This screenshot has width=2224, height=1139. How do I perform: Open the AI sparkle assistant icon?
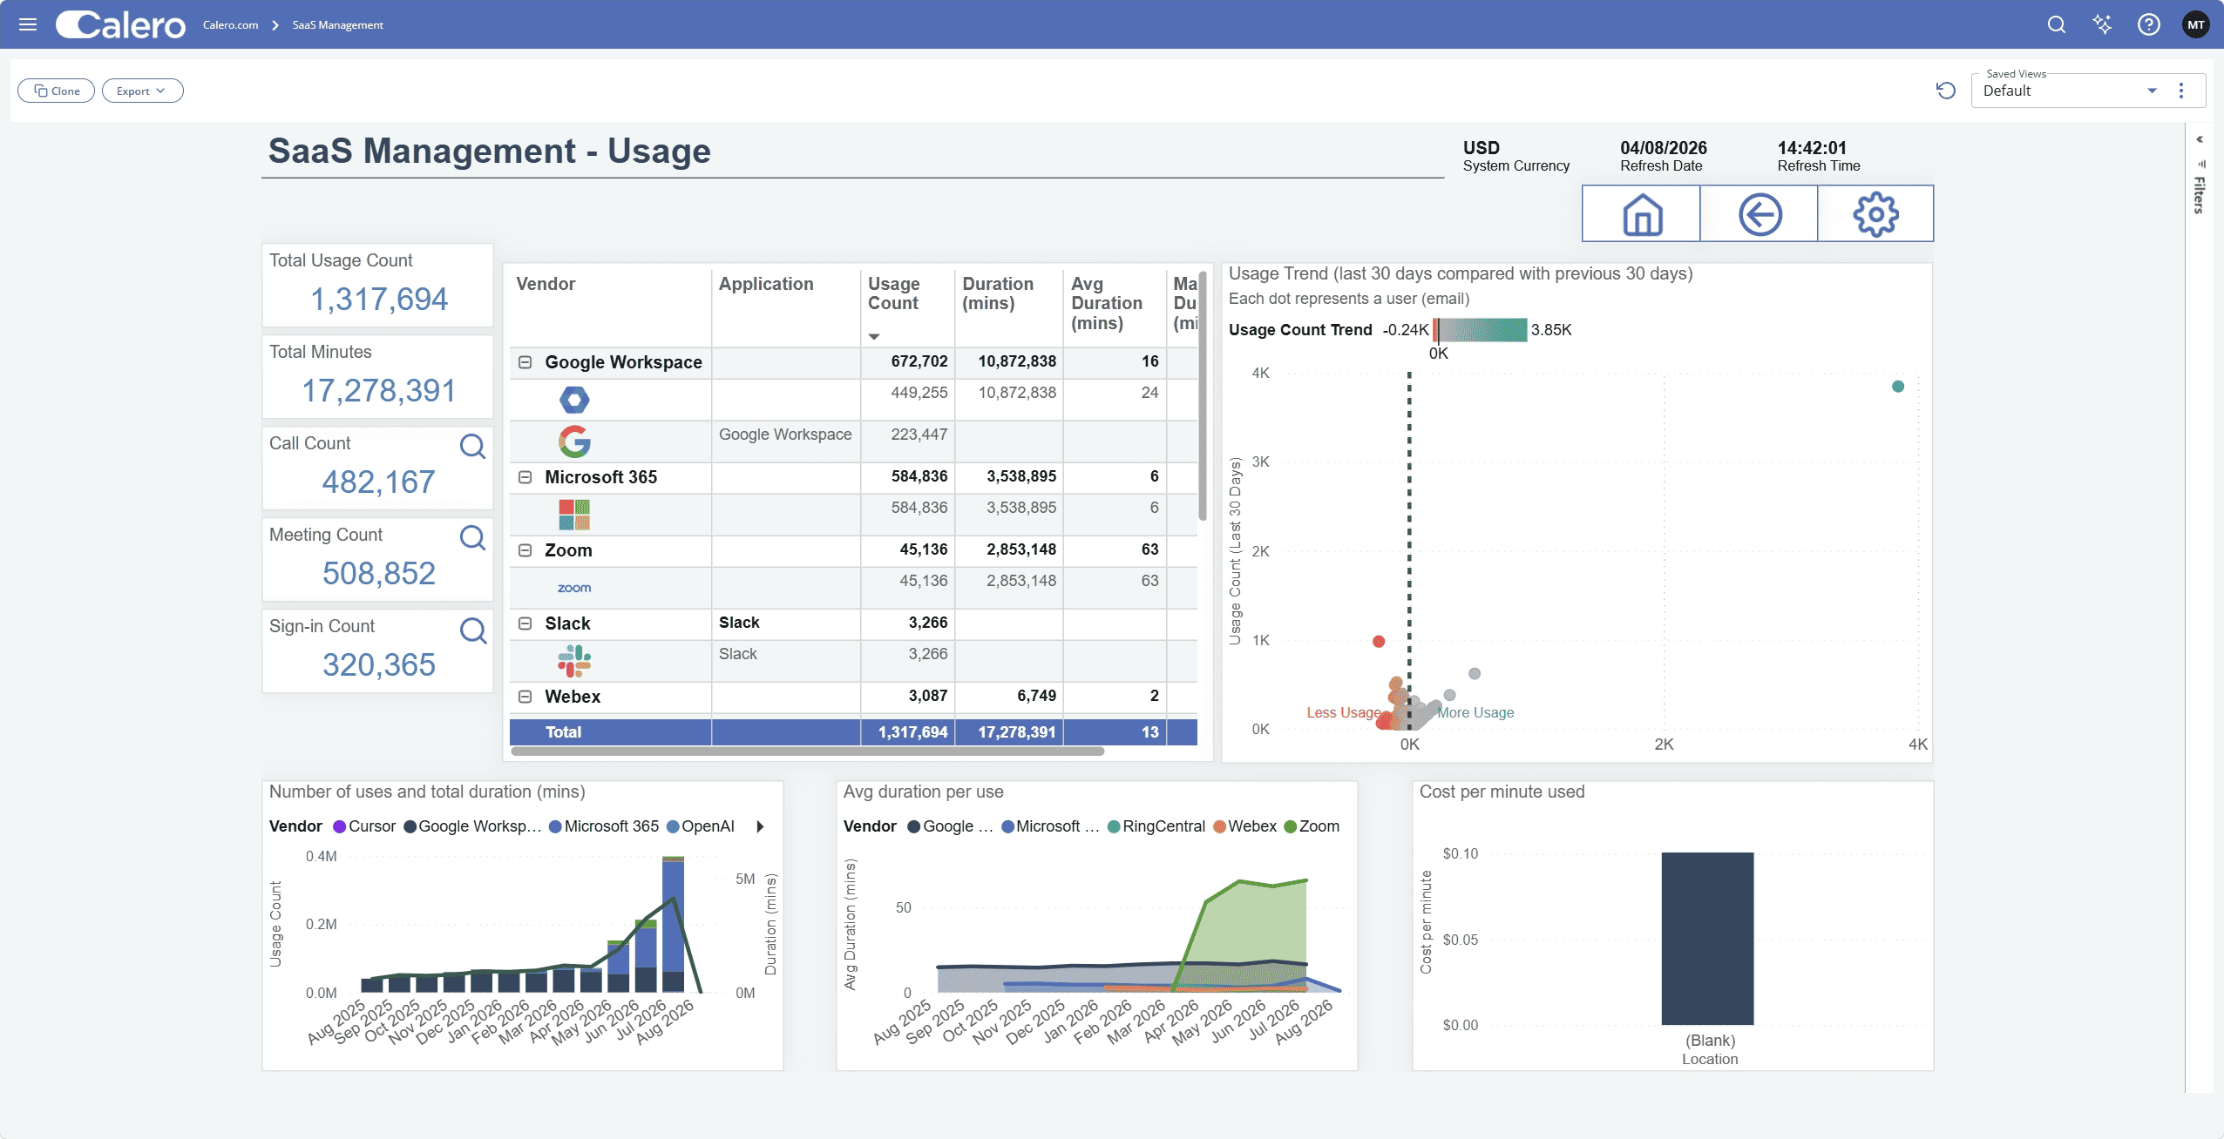click(x=2103, y=24)
